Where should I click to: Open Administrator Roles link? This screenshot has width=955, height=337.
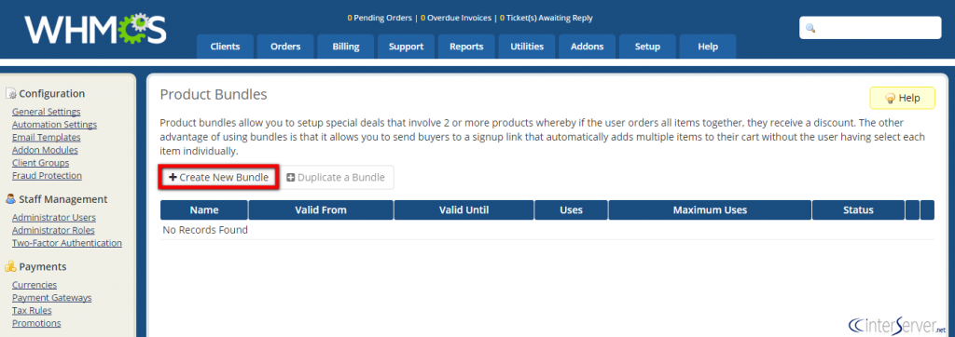pyautogui.click(x=53, y=230)
